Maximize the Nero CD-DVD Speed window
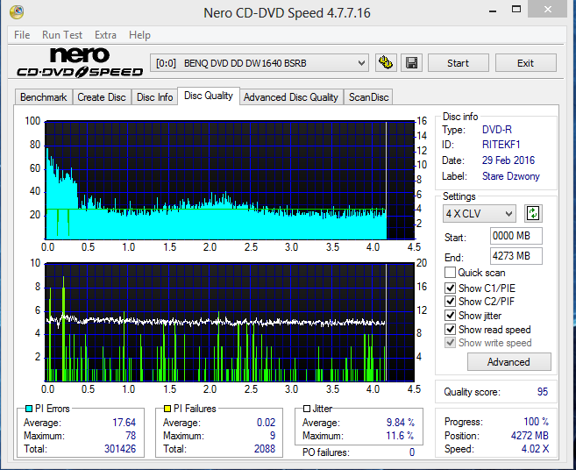 [516, 9]
